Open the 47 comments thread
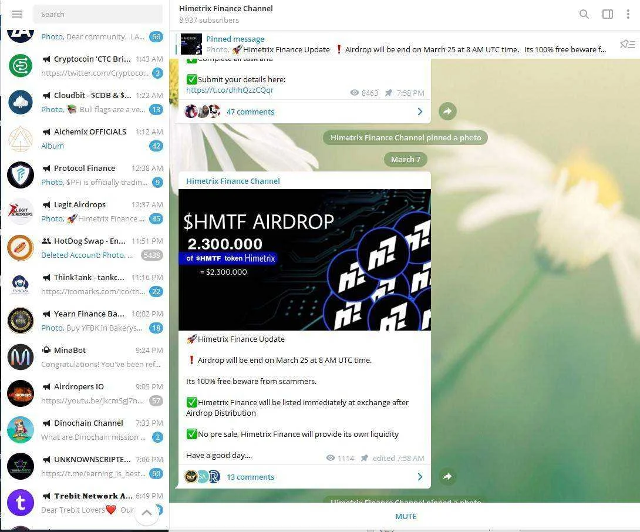 coord(250,112)
